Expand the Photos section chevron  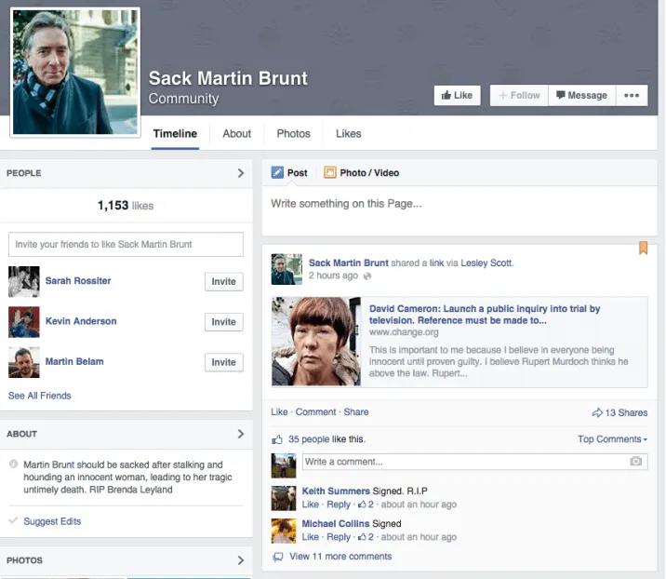[x=241, y=560]
